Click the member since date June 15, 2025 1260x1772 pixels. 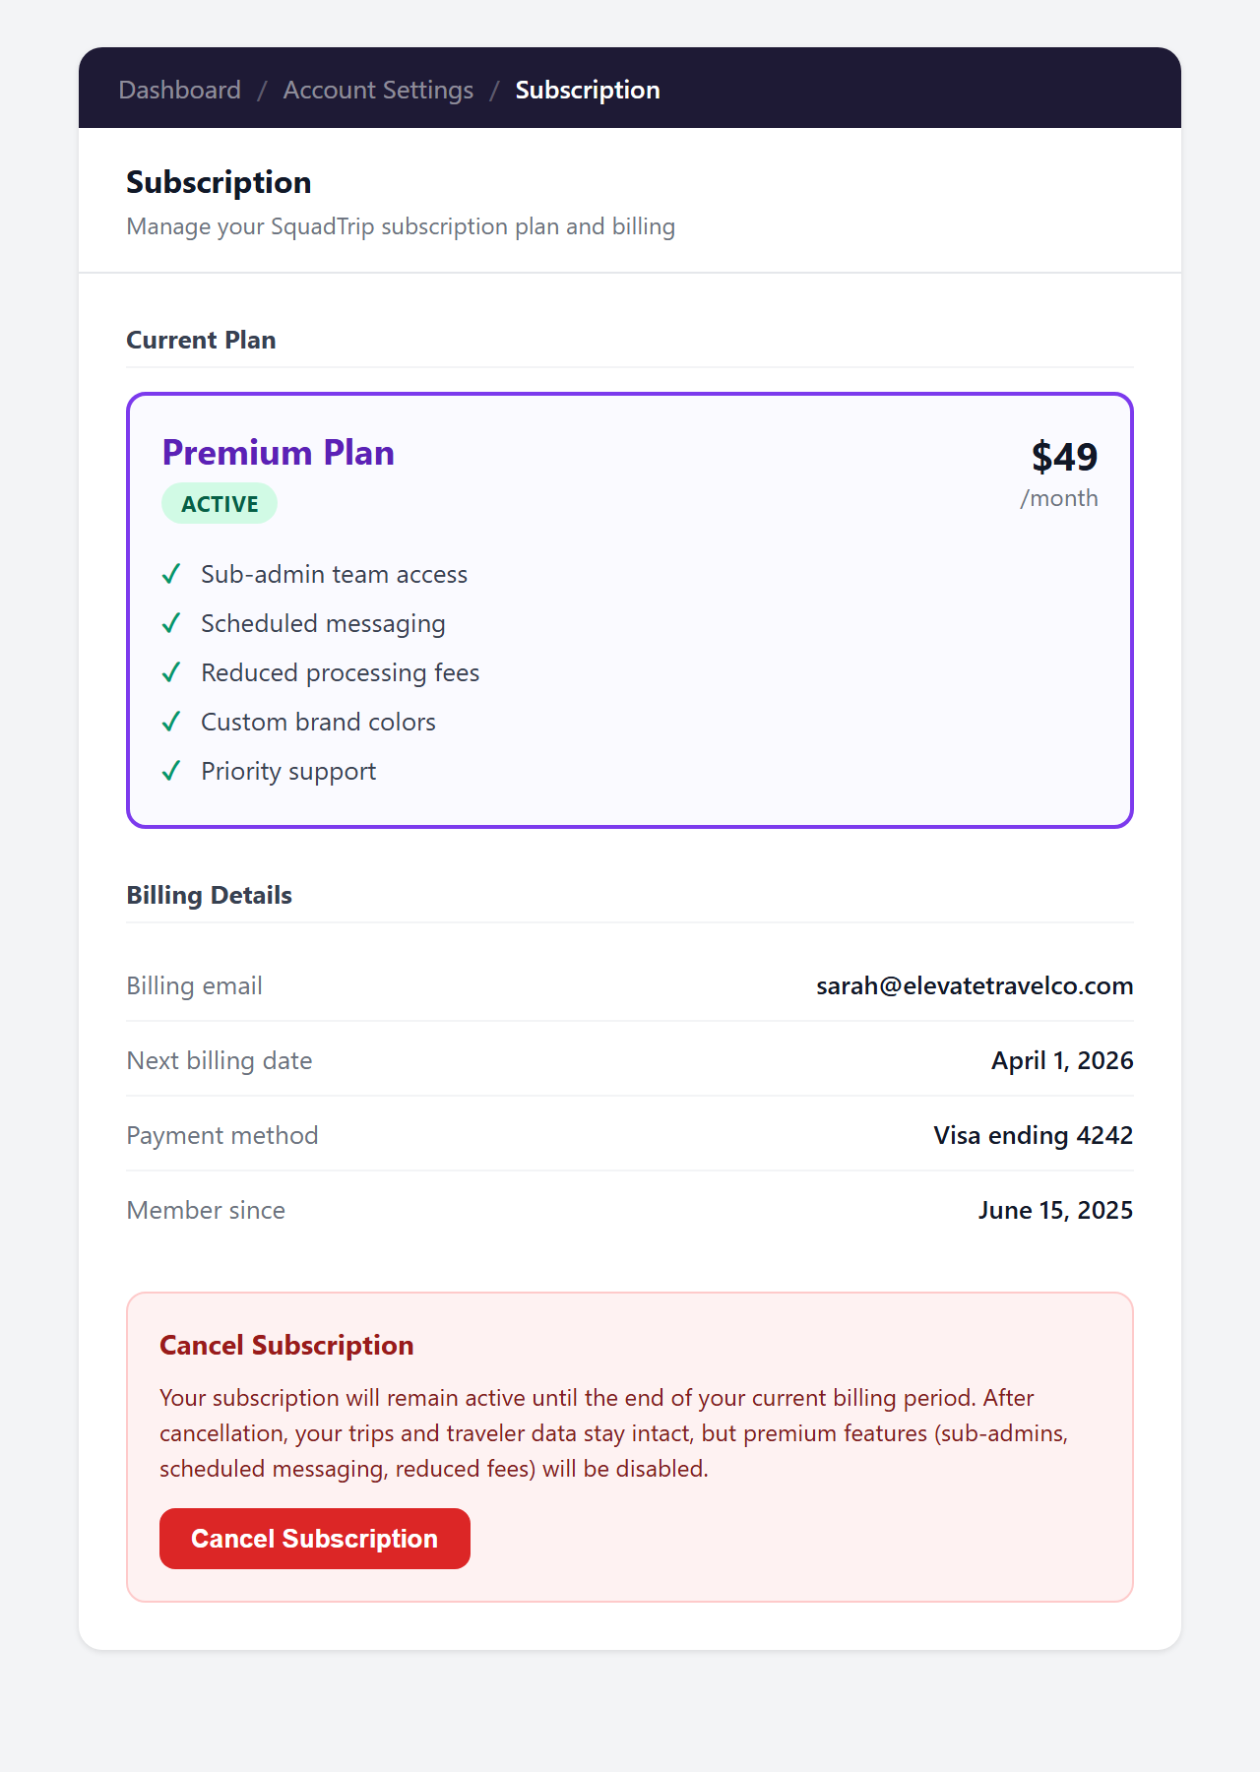(1054, 1210)
